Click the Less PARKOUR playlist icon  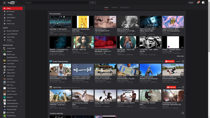[5, 34]
